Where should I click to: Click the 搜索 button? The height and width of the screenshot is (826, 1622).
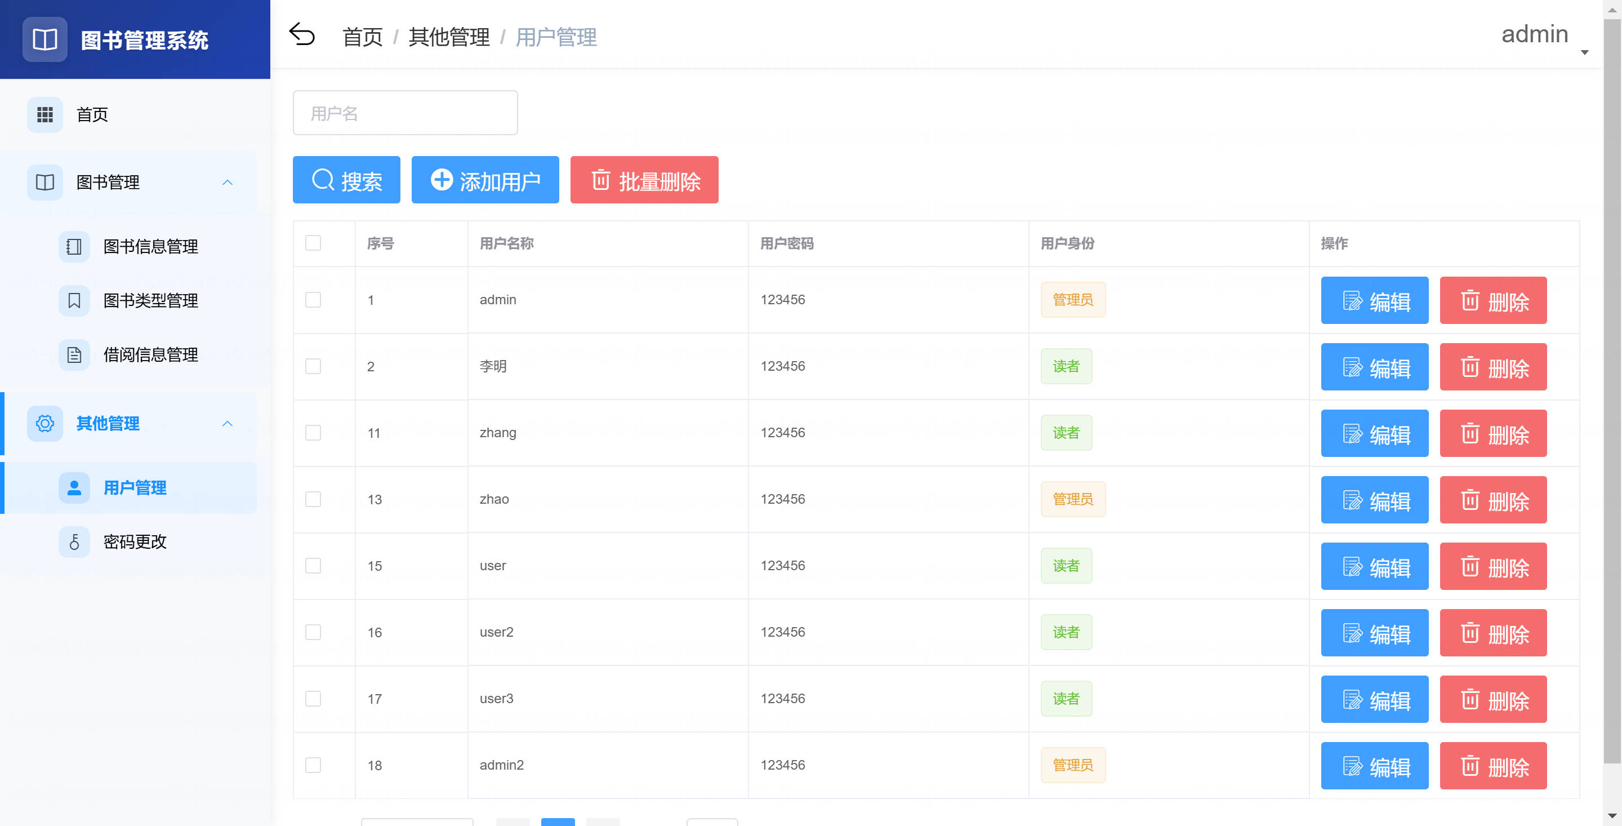pyautogui.click(x=346, y=180)
